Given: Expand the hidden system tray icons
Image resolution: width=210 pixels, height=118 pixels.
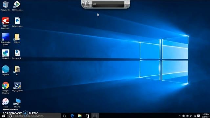Looking at the screenshot, I should [x=180, y=116].
